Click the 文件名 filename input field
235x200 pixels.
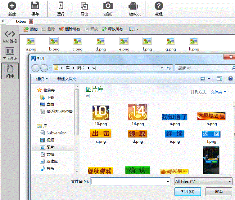[x=130, y=181]
